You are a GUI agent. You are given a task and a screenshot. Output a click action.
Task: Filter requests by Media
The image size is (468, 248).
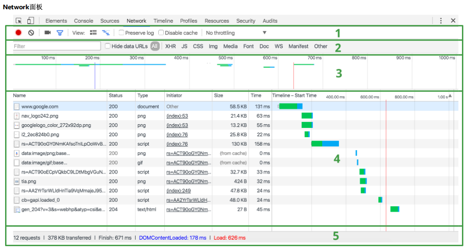tap(231, 46)
